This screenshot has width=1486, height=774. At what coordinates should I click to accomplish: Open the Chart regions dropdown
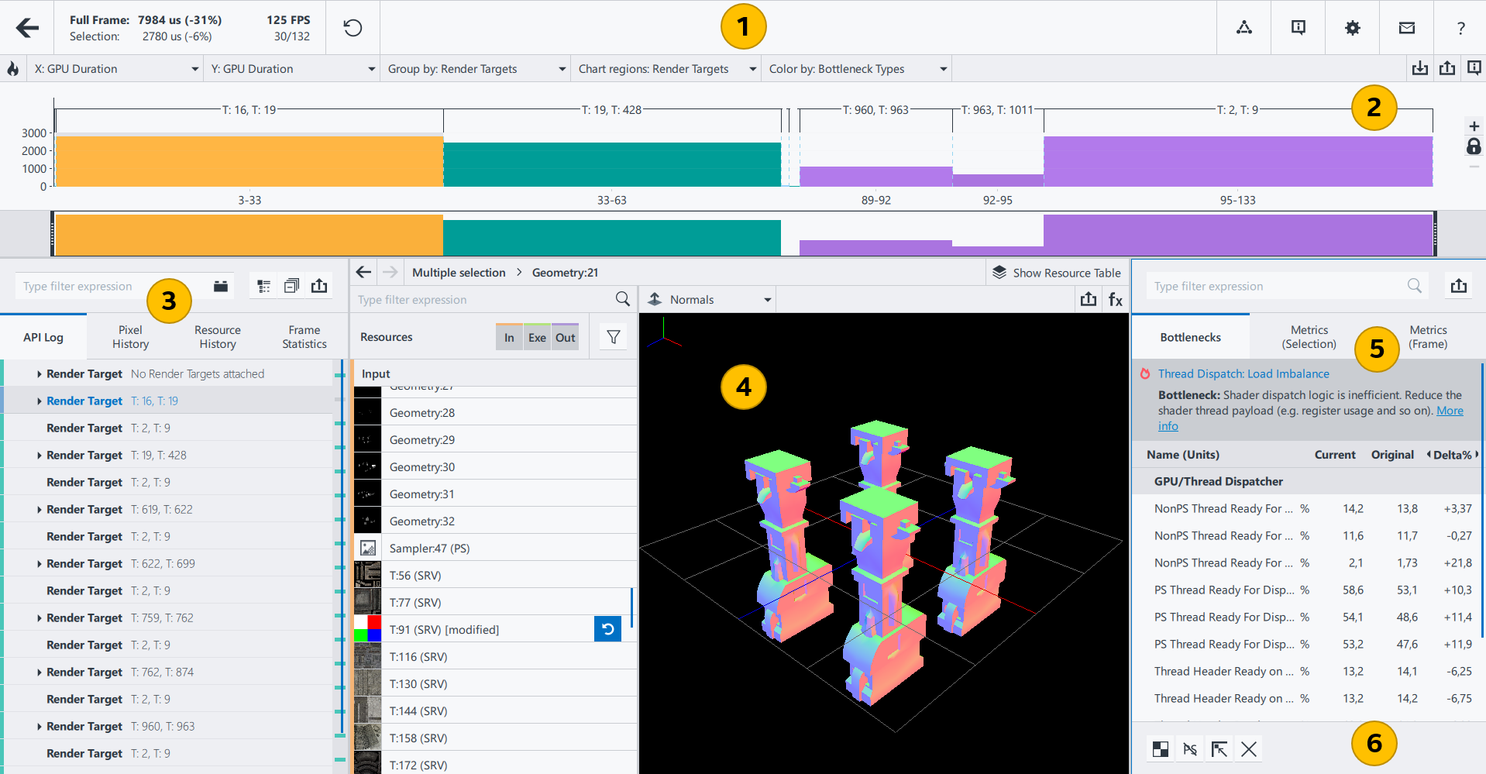[x=666, y=68]
